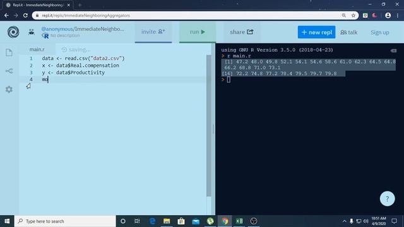Open File Explorer from taskbar
The height and width of the screenshot is (227, 404).
pos(167,221)
